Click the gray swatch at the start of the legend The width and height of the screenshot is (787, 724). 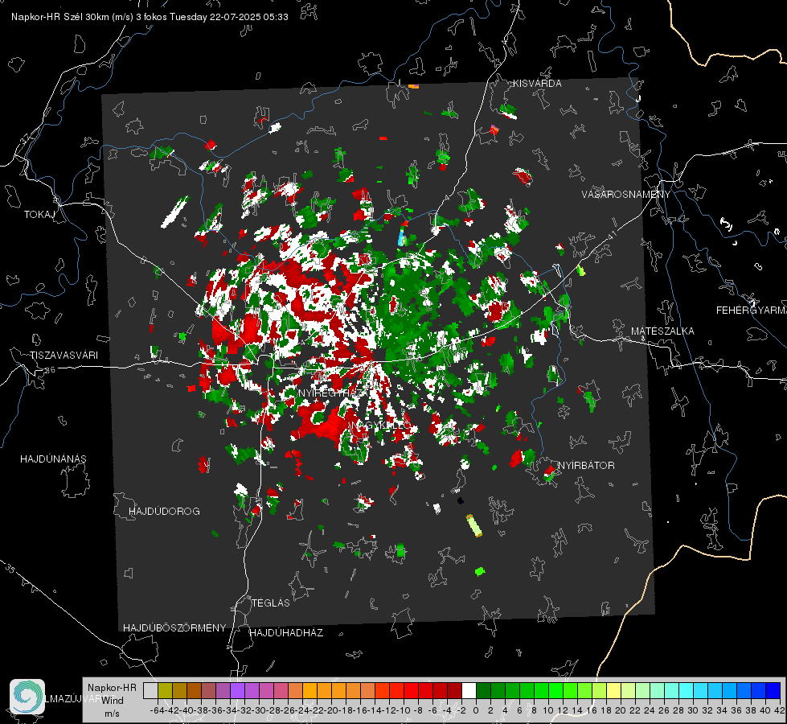click(150, 690)
